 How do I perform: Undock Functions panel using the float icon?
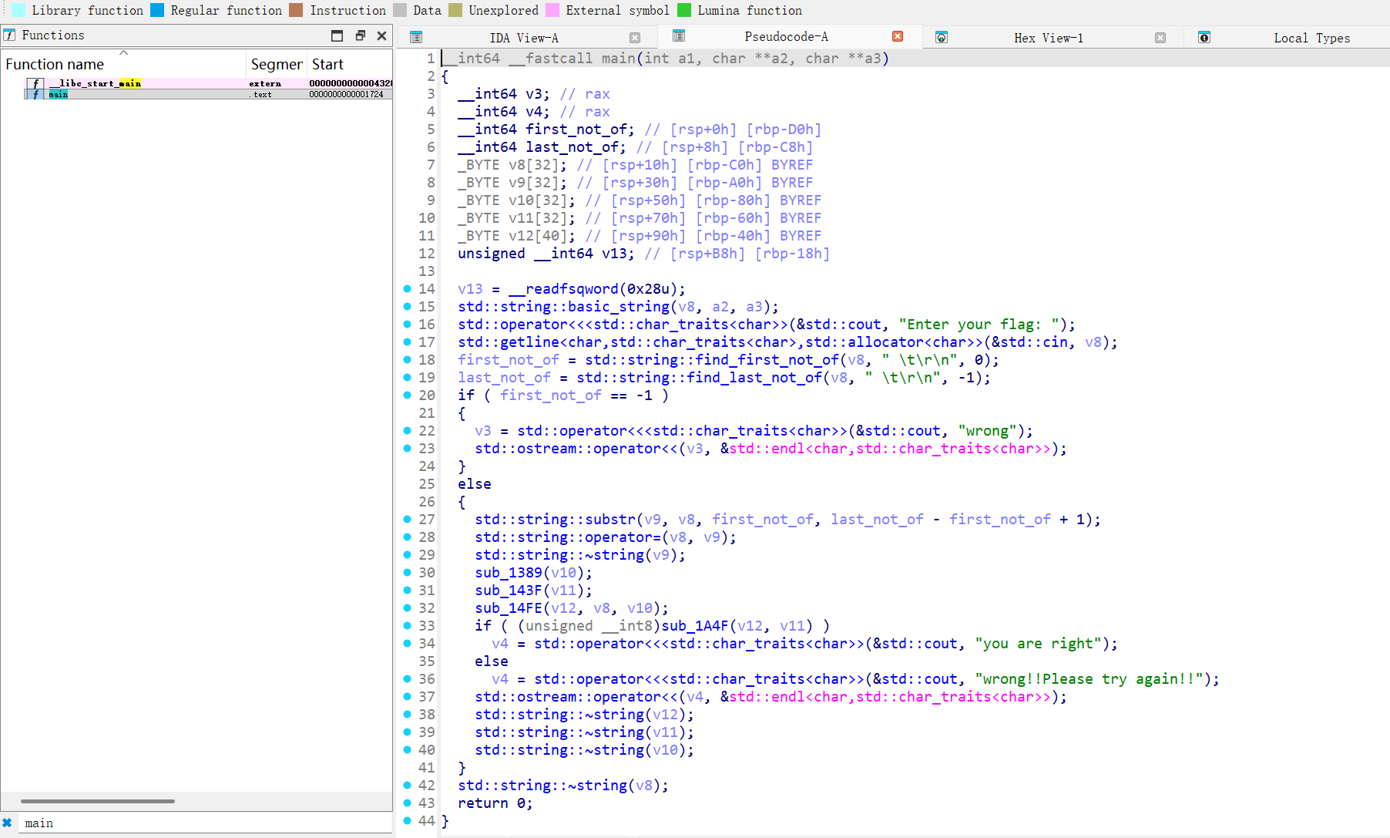[x=360, y=35]
